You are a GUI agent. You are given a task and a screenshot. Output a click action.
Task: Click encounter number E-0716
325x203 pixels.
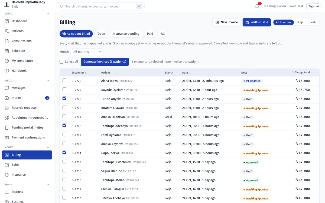click(76, 171)
